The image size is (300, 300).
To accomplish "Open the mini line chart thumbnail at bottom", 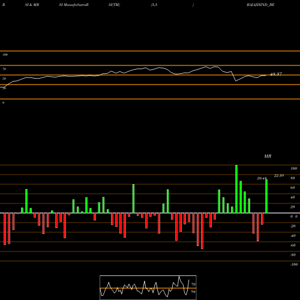I will point(148,287).
